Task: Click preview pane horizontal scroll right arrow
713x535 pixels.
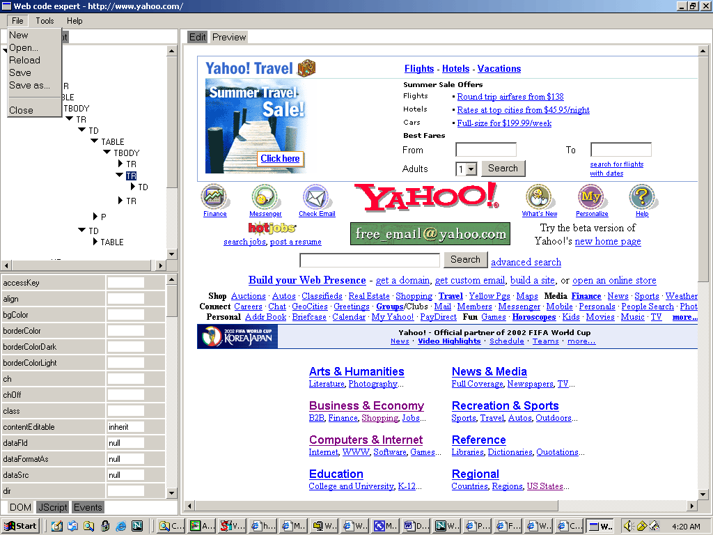Action: 691,506
